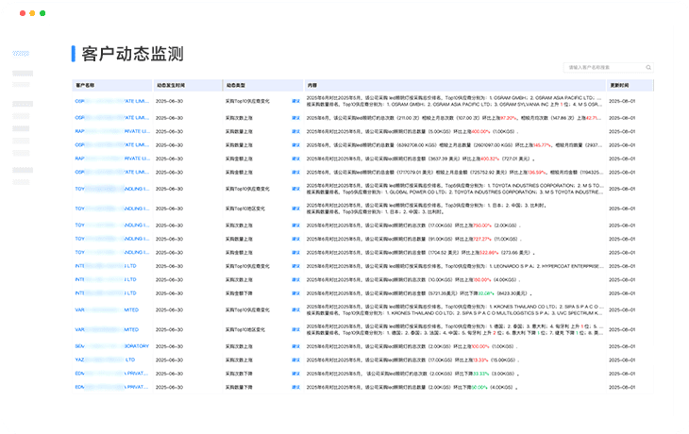The height and width of the screenshot is (434, 689).
Task: Click 建议 in the VAR 采购Top10地区变化 row
Action: tap(296, 330)
